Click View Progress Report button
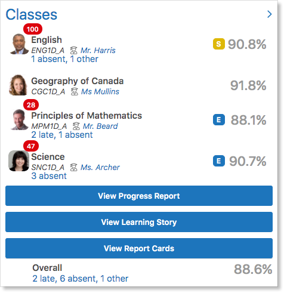The width and height of the screenshot is (284, 293). 139,196
